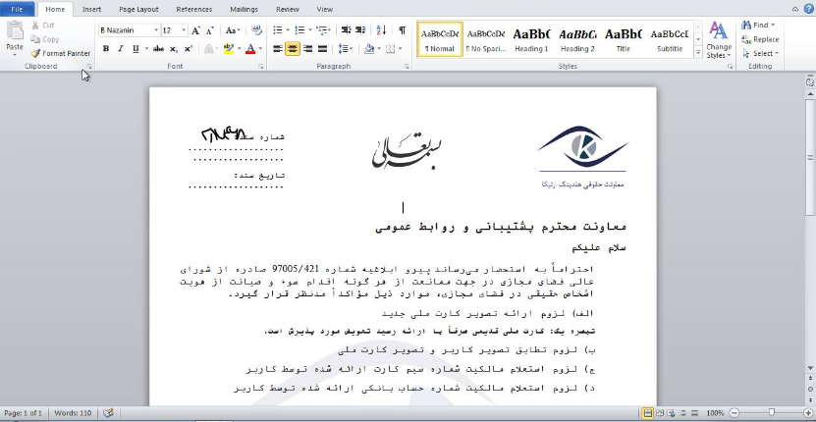Open proofing errors icon in status bar
This screenshot has height=422, width=816.
click(x=108, y=413)
